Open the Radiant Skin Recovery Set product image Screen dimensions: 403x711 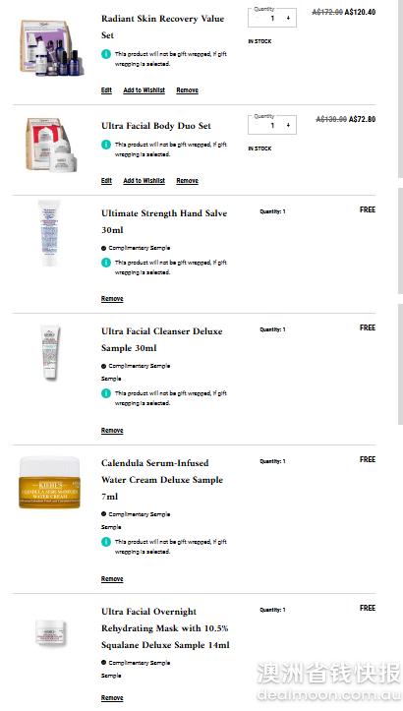coord(51,47)
